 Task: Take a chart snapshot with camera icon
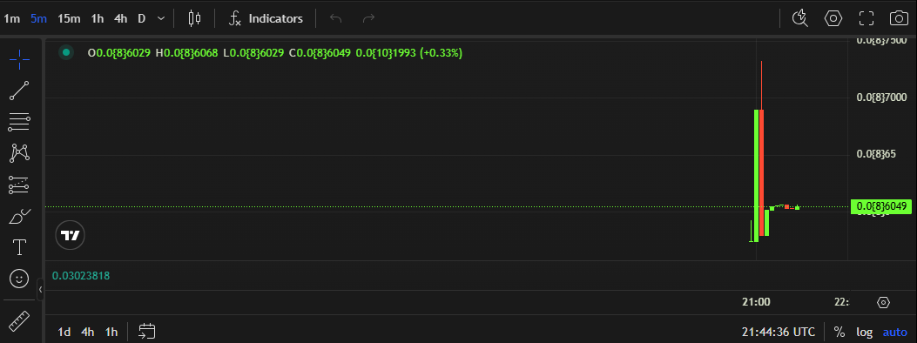pos(899,18)
